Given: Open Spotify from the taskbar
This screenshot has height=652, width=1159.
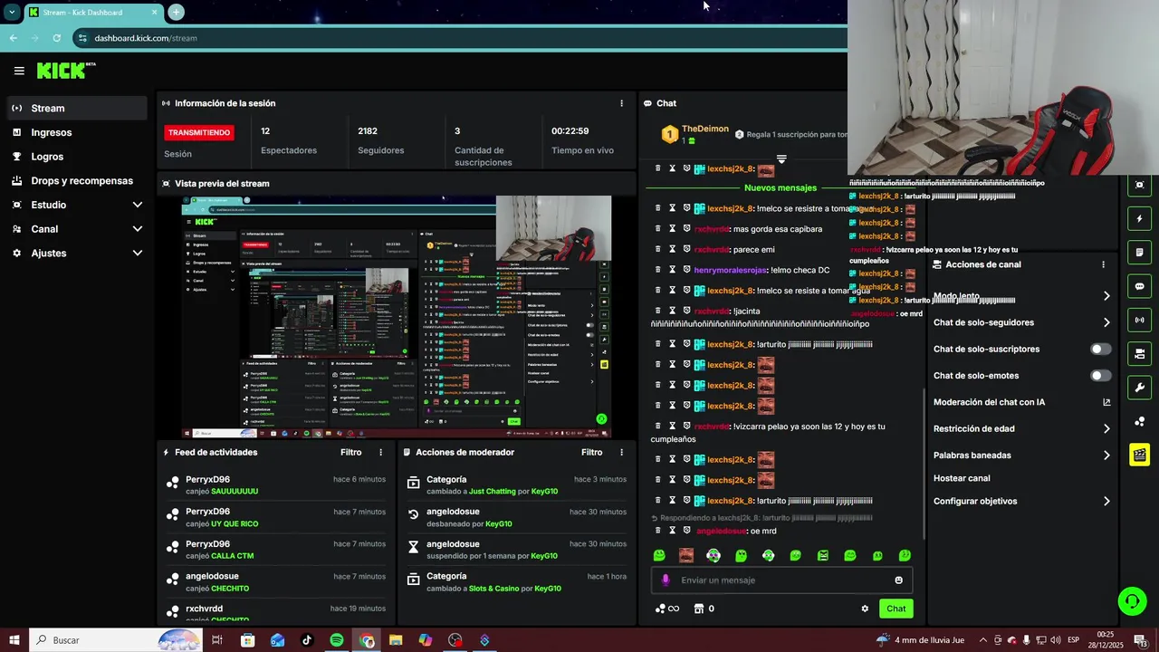Looking at the screenshot, I should (336, 640).
